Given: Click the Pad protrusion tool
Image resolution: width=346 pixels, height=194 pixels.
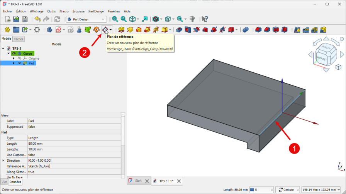Looking at the screenshot, I should click(x=121, y=30).
